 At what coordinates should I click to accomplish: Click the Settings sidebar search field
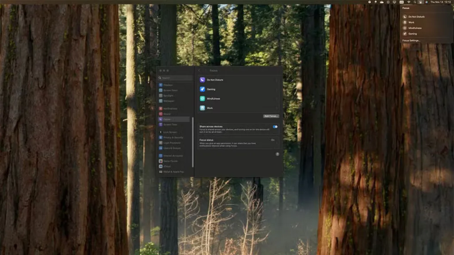click(x=175, y=78)
